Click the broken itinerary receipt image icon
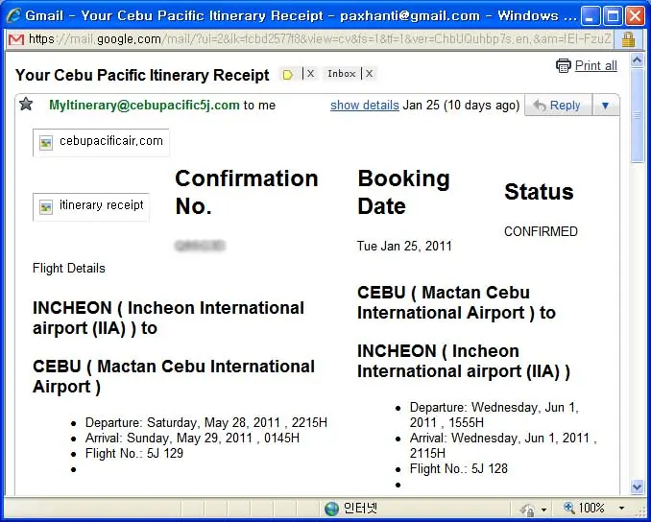 pos(46,207)
